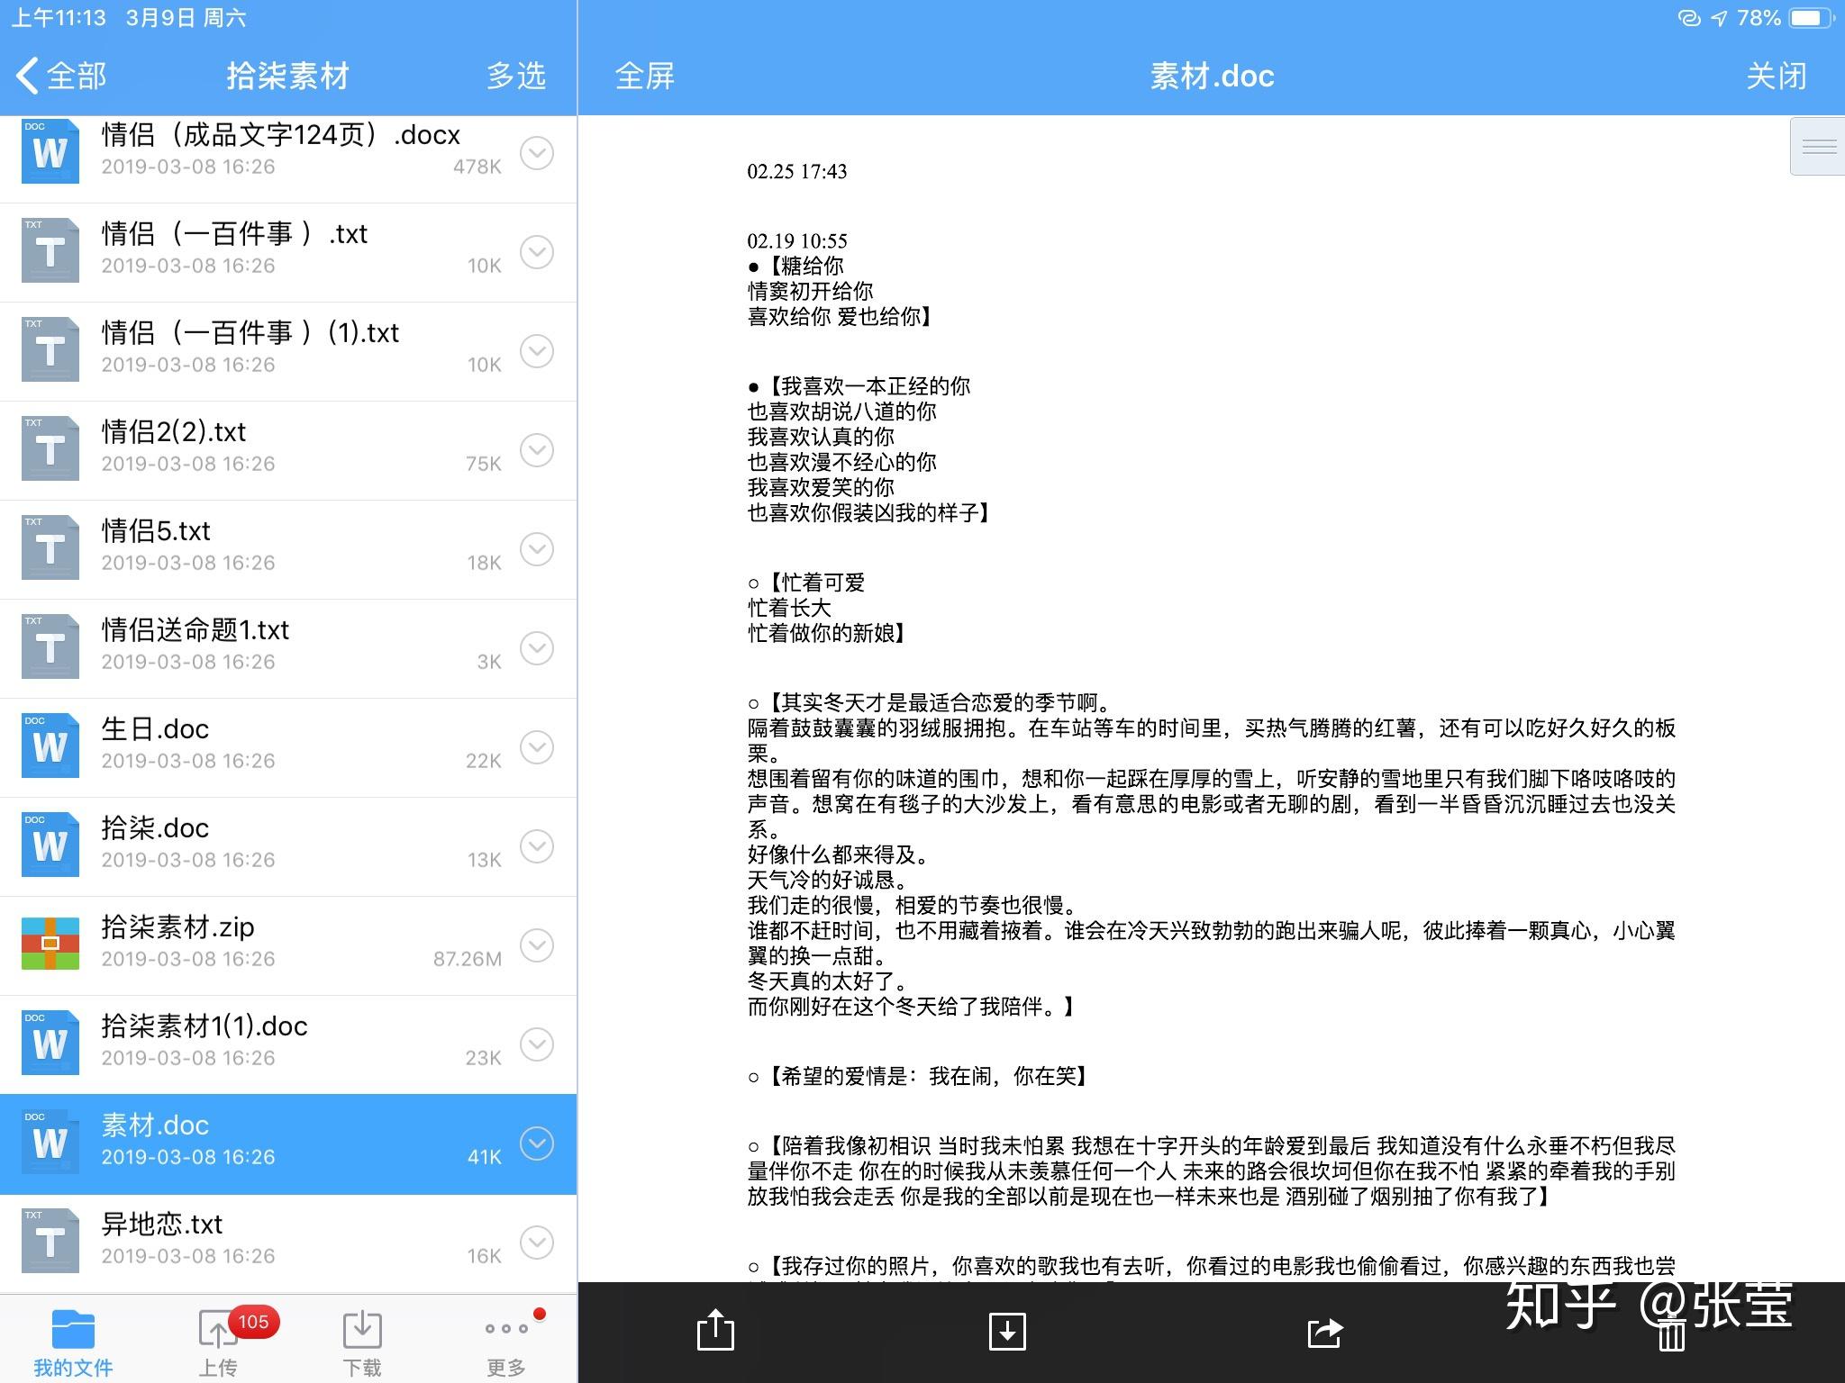Expand options chevron for 情侣送命题1.txt

click(537, 648)
